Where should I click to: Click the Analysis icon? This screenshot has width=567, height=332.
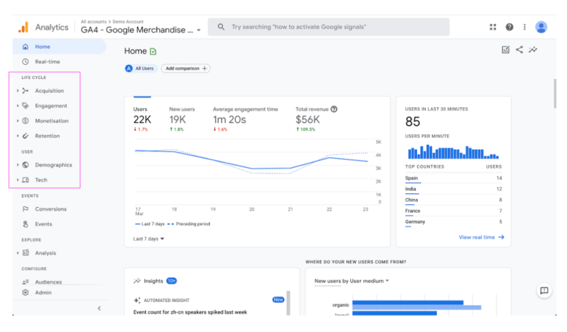point(25,253)
